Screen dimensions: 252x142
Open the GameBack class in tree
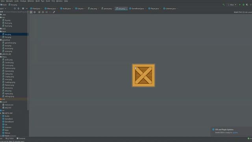click(x=9, y=119)
